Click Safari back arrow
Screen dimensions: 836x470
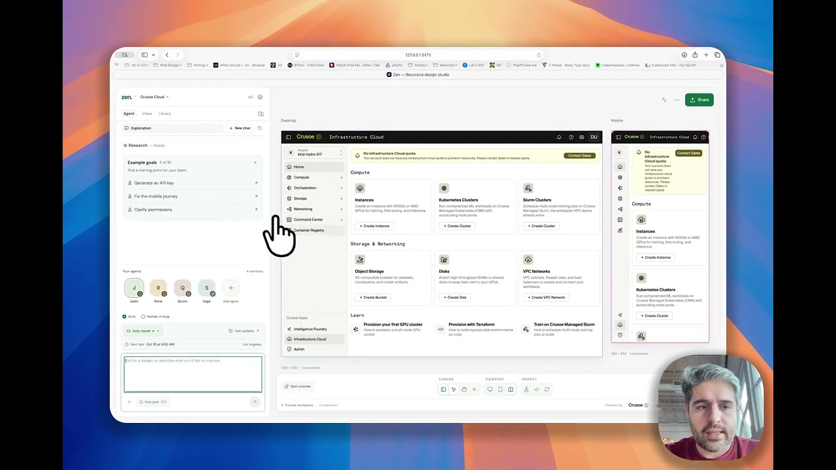[167, 55]
